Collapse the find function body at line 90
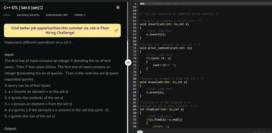Viewport: 272px width, 133px height. 138,113
